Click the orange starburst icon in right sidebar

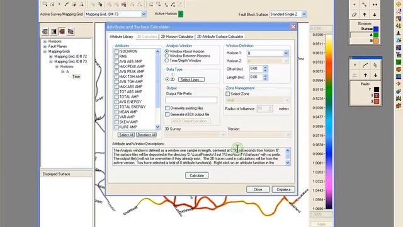point(399,84)
